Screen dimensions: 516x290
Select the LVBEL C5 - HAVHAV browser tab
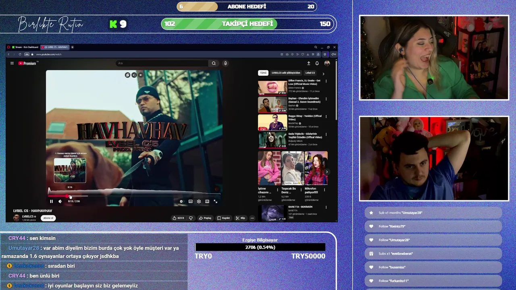(55, 47)
